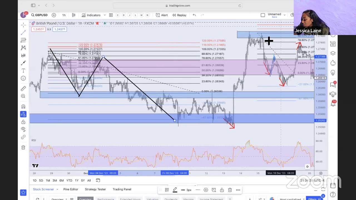This screenshot has width=356, height=200.
Task: Select the crosshair cursor tool
Action: (x=23, y=25)
